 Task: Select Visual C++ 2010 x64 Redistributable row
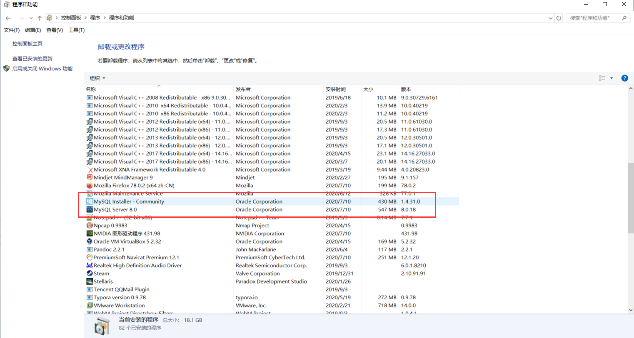[x=271, y=106]
